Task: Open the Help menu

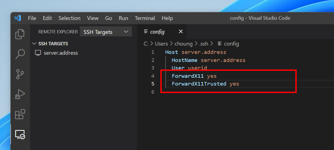Action: [x=167, y=18]
